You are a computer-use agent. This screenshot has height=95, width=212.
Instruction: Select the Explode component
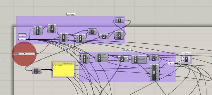38,31
